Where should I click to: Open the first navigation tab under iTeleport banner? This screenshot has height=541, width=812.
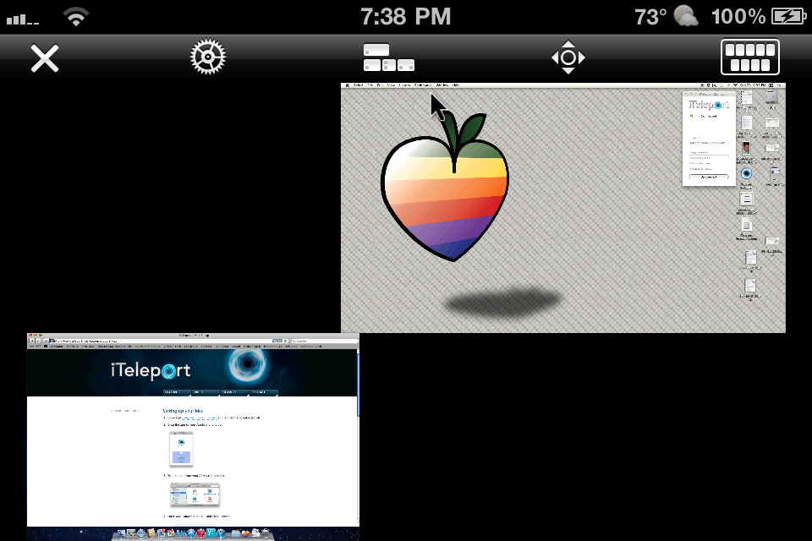pyautogui.click(x=177, y=393)
